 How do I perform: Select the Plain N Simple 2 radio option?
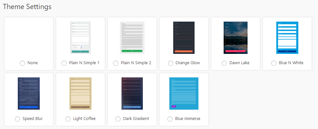click(116, 63)
